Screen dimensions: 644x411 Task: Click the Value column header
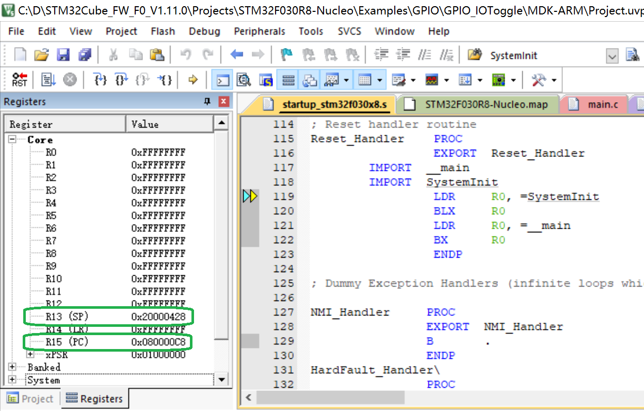point(170,124)
